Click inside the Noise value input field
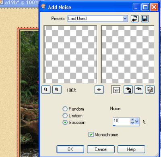The image size is (161, 157). pyautogui.click(x=122, y=121)
